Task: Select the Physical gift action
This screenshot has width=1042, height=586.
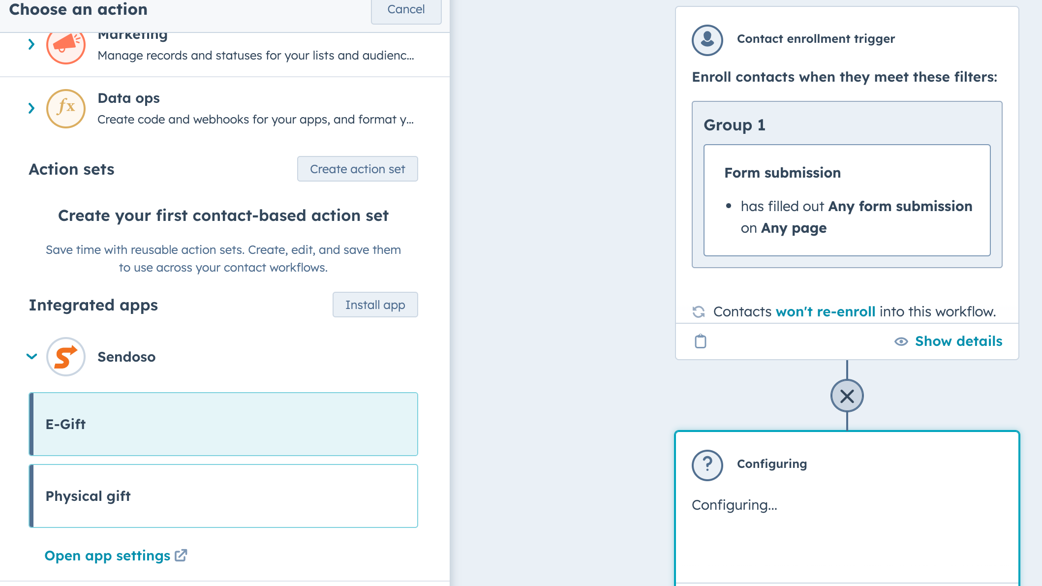Action: point(223,496)
